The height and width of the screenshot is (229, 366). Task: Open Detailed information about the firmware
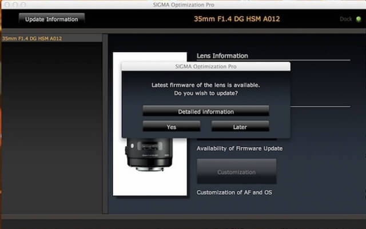(206, 111)
